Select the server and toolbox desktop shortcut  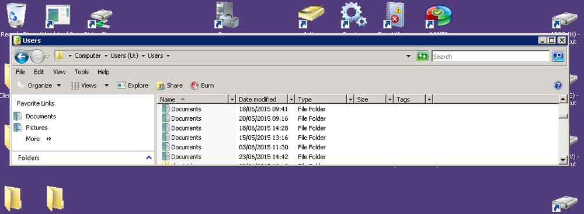point(227,16)
